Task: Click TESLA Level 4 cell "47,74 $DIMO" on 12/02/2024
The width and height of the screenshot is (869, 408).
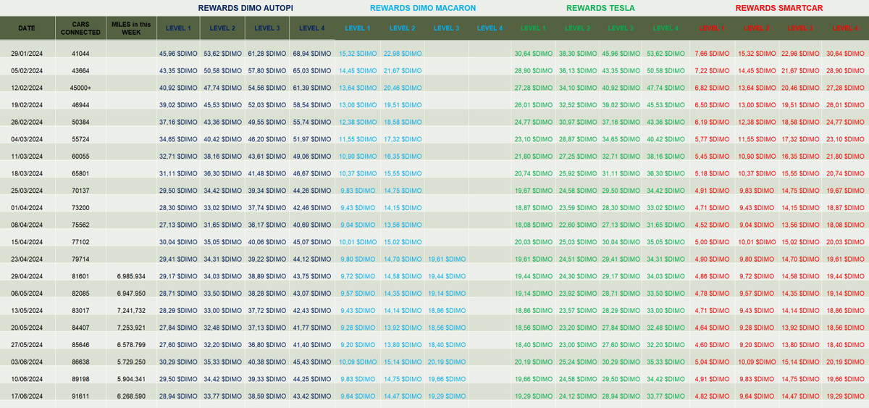Action: click(666, 88)
